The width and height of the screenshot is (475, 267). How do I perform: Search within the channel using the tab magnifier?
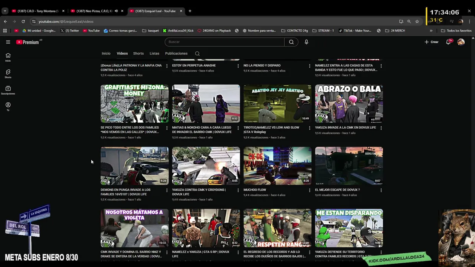[197, 53]
